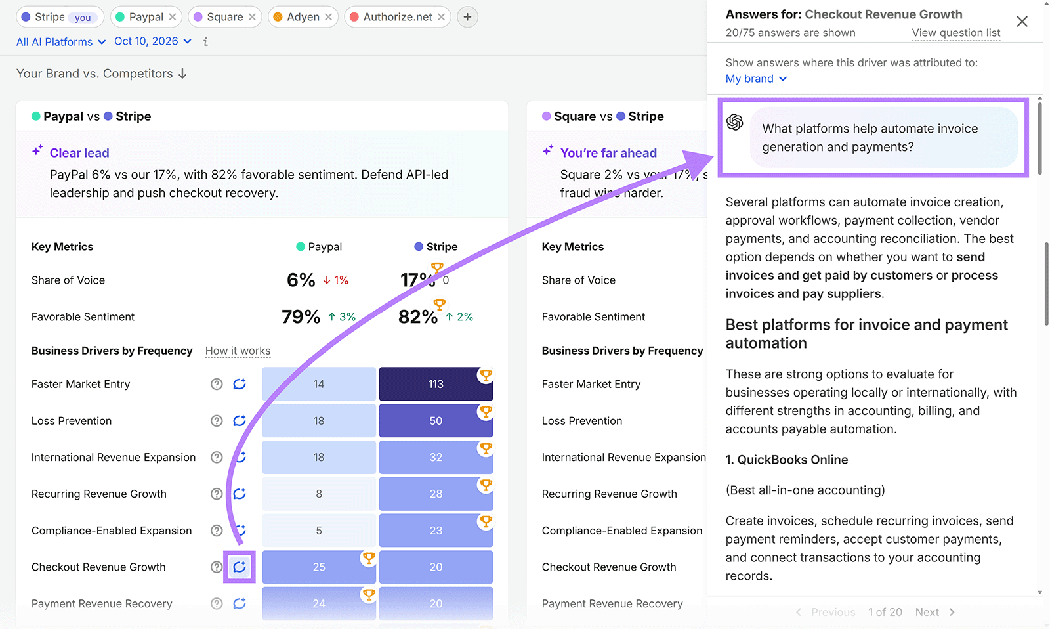Select the Square brand chip label

click(x=225, y=17)
